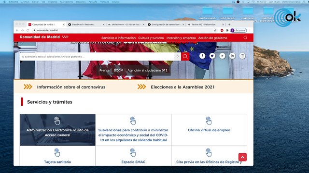
Task: Open the Prensa link
Action: (x=104, y=70)
